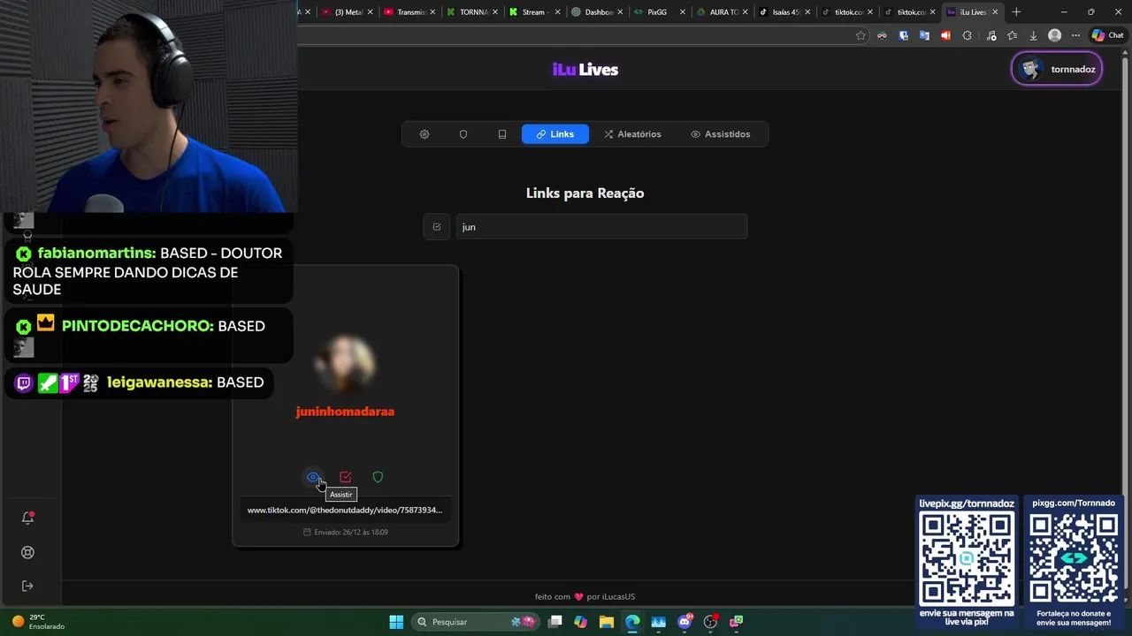The image size is (1132, 636).
Task: Click the Assistir eye icon on the card
Action: [x=313, y=477]
